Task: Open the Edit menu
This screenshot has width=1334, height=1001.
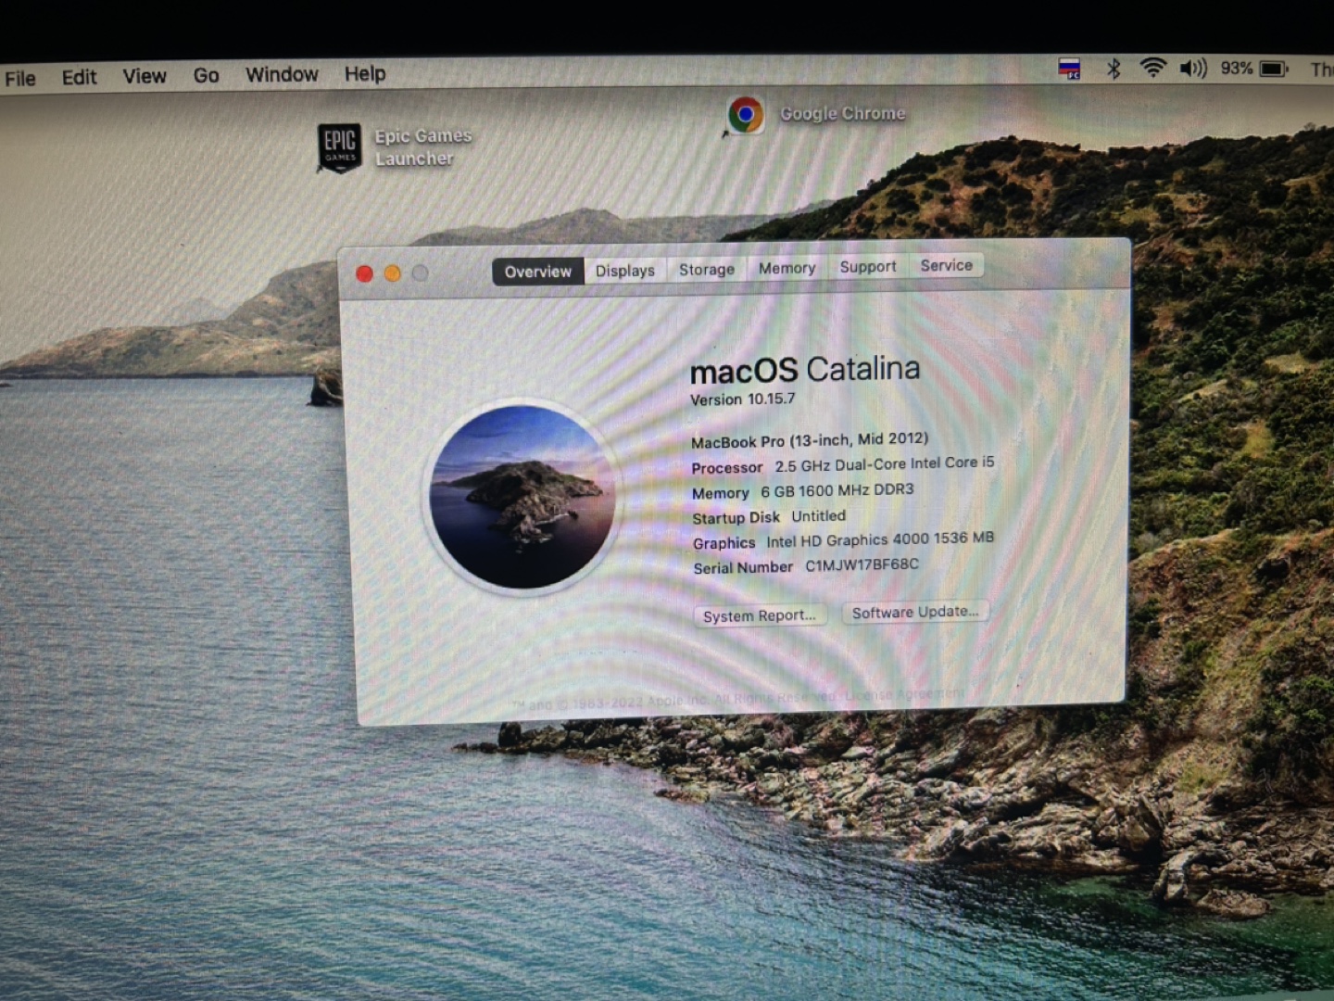Action: click(x=80, y=78)
